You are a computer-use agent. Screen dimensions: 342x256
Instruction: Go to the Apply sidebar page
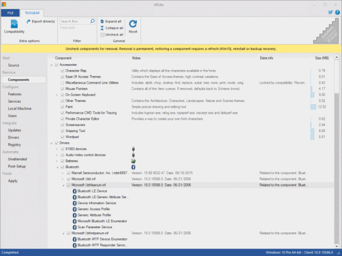[13, 181]
